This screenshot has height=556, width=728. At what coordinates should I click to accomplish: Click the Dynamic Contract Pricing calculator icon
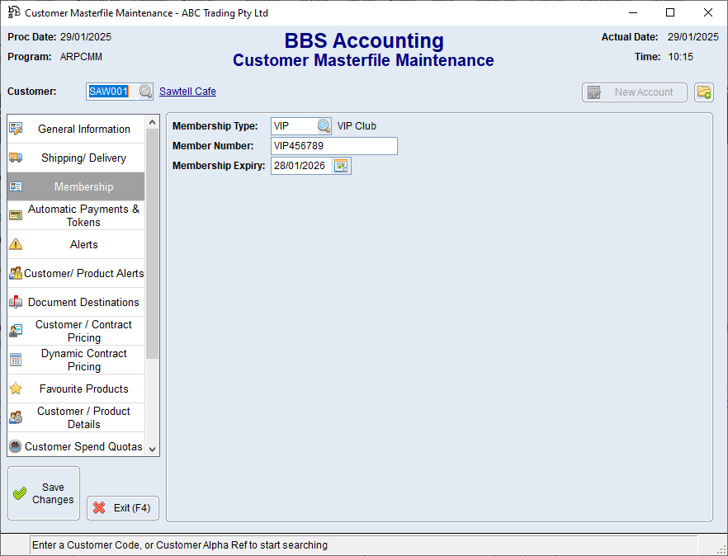click(x=16, y=360)
